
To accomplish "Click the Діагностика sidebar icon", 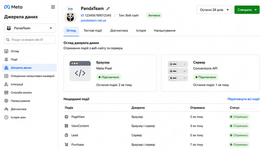I will tap(6, 109).
